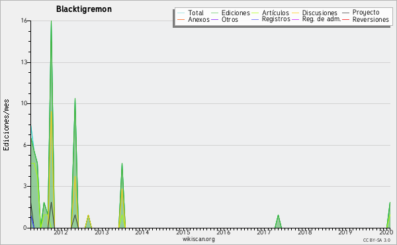Click the 2014 x-axis label
The height and width of the screenshot is (245, 397).
[142, 232]
